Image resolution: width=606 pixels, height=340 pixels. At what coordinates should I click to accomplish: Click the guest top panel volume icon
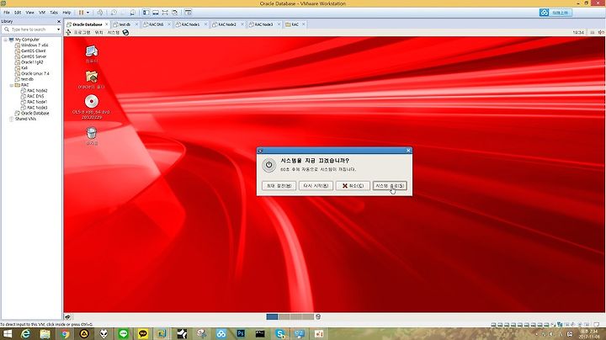click(601, 33)
